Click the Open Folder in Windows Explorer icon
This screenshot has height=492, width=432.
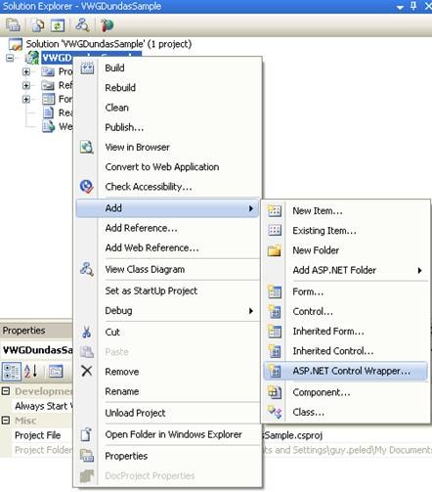86,434
